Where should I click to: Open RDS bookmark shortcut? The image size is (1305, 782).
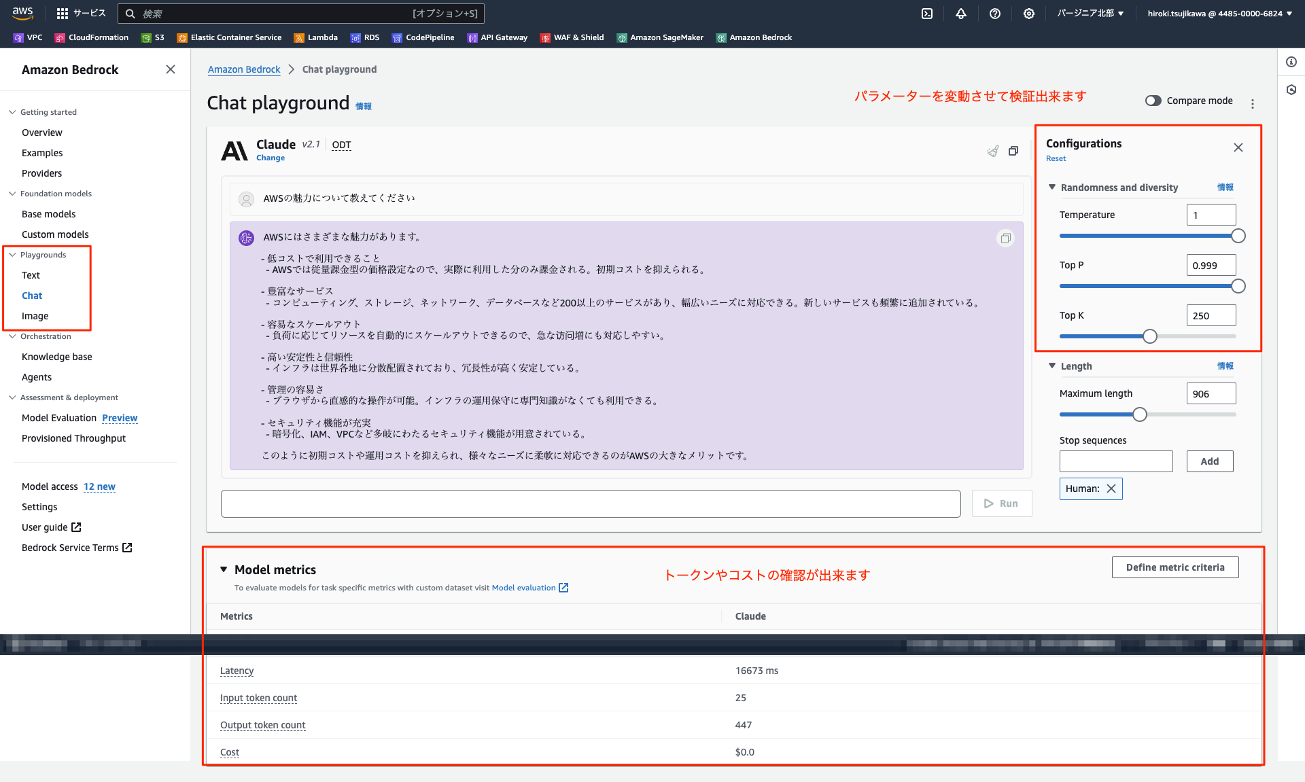365,37
